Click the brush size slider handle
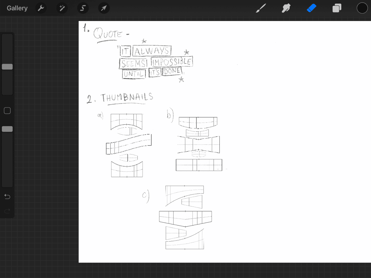 pyautogui.click(x=7, y=67)
